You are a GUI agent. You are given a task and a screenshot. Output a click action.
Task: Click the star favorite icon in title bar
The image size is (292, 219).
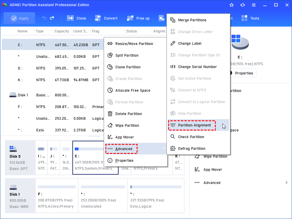pyautogui.click(x=232, y=5)
